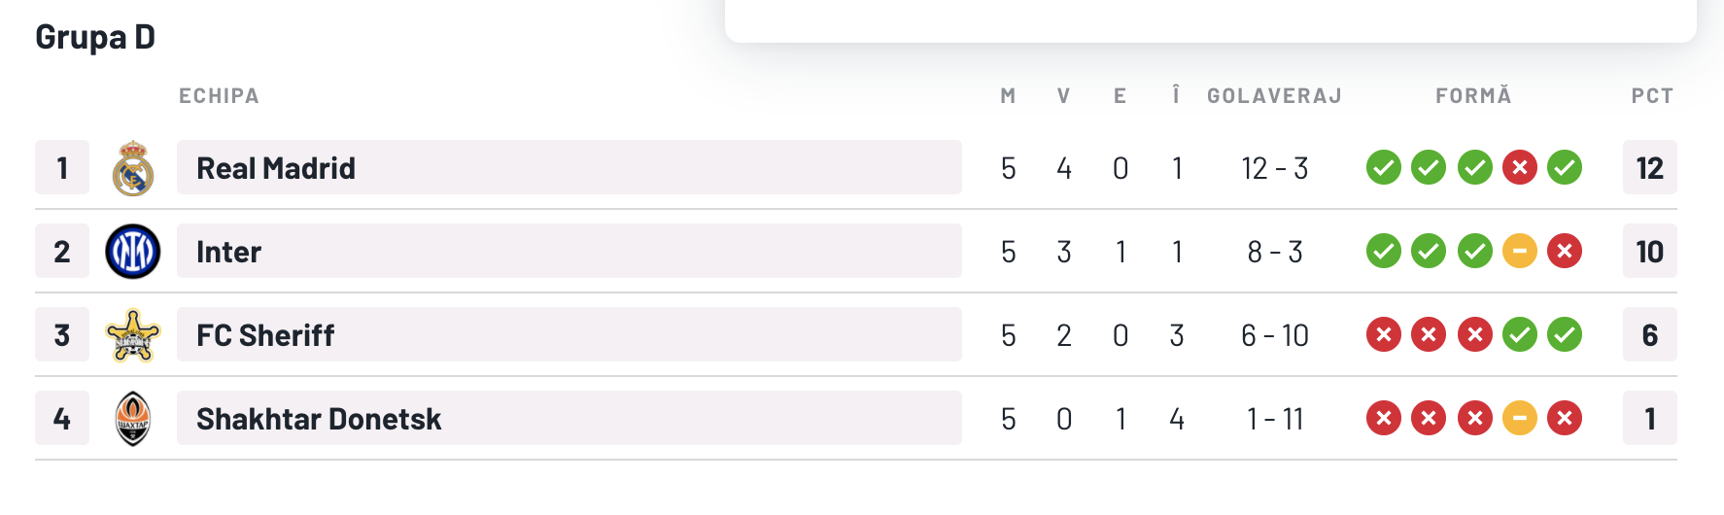Click the FC Sheriff star crest
Image resolution: width=1724 pixels, height=515 pixels.
click(133, 335)
